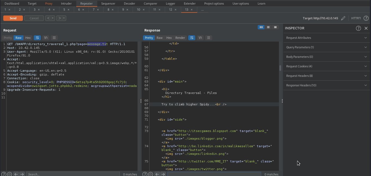
Task: Open history back dropdown arrow
Action: [x=53, y=18]
